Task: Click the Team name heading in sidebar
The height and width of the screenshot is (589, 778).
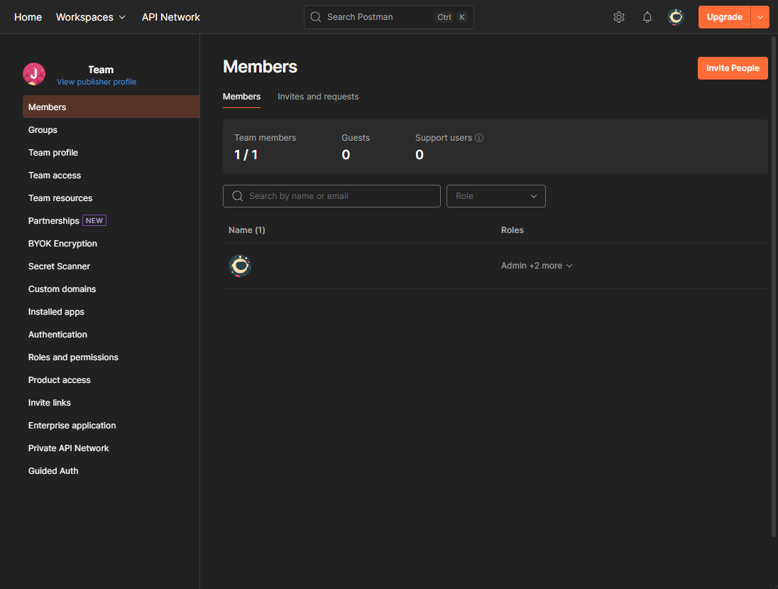Action: 101,70
